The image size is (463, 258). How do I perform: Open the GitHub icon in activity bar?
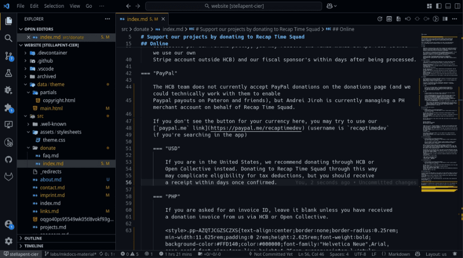coord(8,160)
